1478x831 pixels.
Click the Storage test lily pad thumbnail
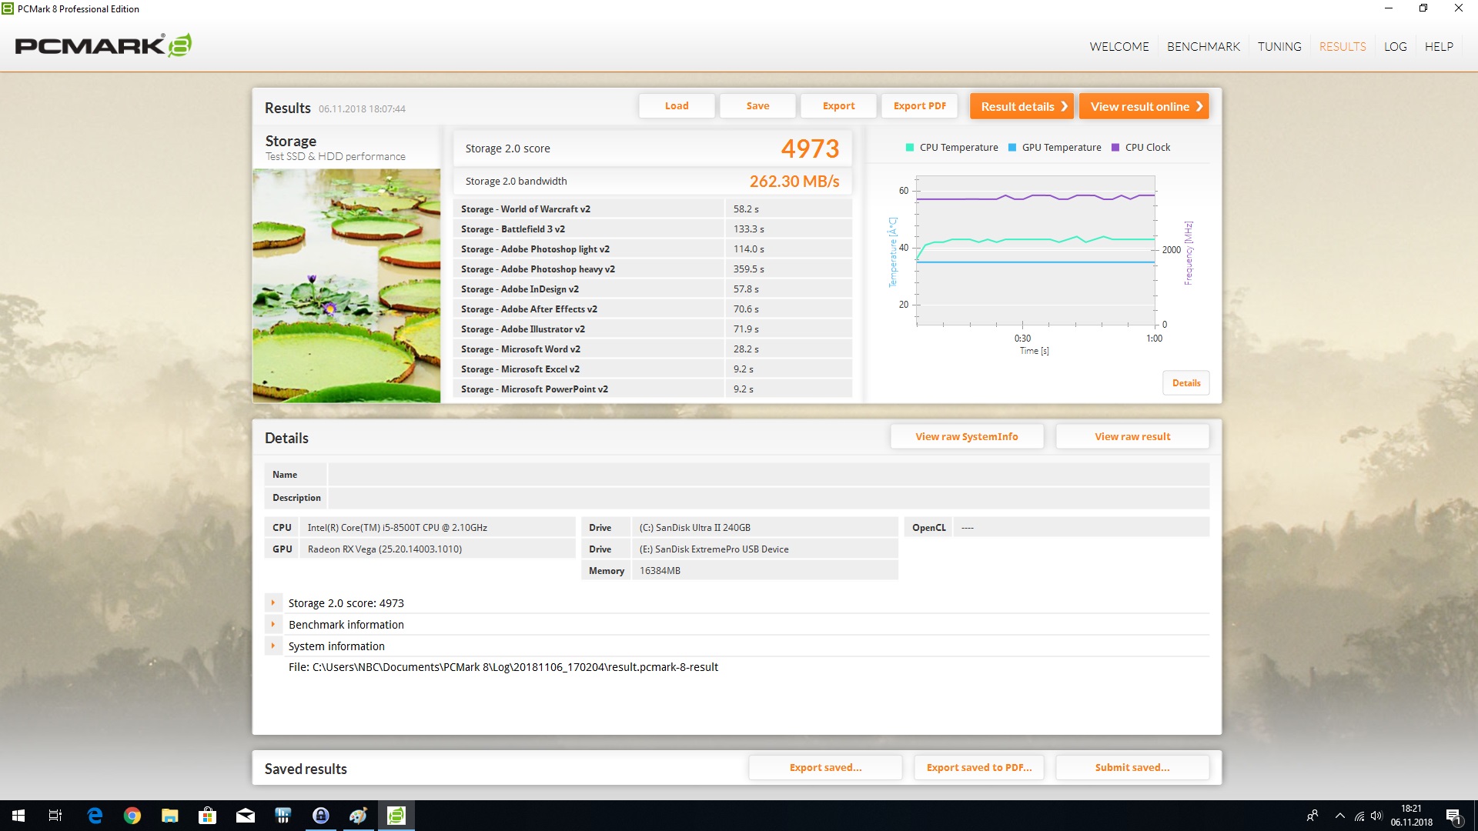346,285
